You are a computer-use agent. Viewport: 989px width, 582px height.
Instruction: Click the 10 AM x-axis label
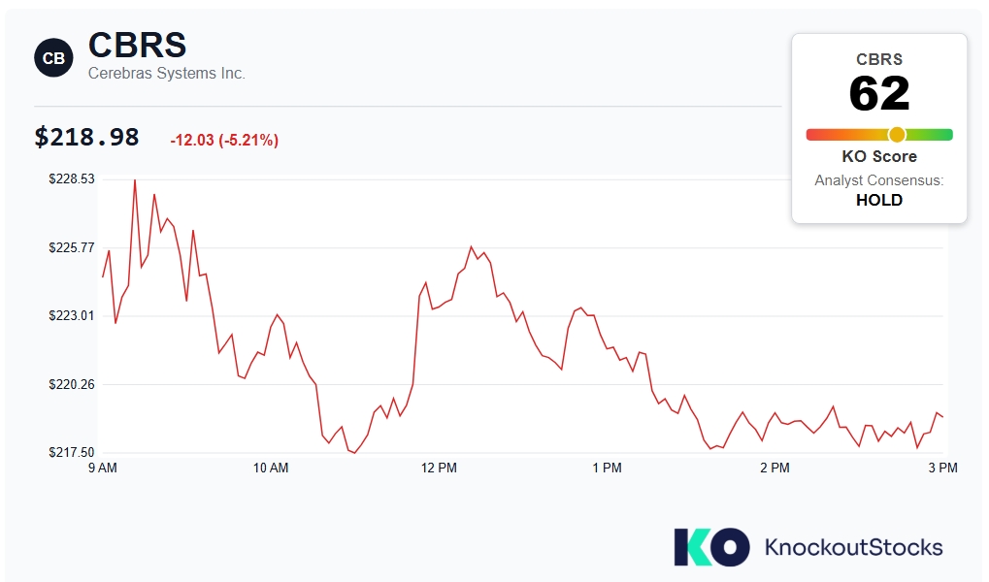pyautogui.click(x=271, y=468)
